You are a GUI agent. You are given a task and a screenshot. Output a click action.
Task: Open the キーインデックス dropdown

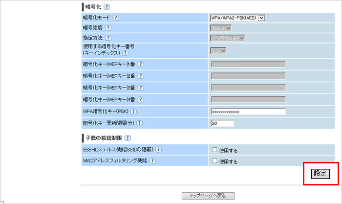(219, 50)
